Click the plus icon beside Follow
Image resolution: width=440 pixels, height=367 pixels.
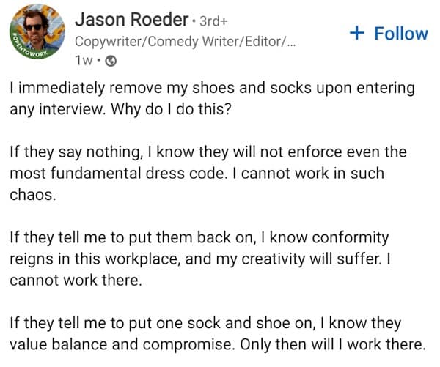click(357, 33)
